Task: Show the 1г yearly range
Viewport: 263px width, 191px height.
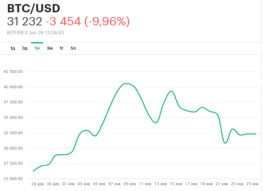Action: [x=62, y=48]
